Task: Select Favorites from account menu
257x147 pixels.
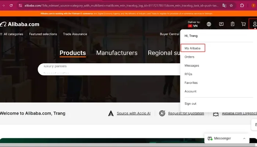Action: click(191, 83)
